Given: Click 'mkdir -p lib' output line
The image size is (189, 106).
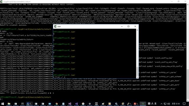Looking at the screenshot, I should (x=6, y=33).
